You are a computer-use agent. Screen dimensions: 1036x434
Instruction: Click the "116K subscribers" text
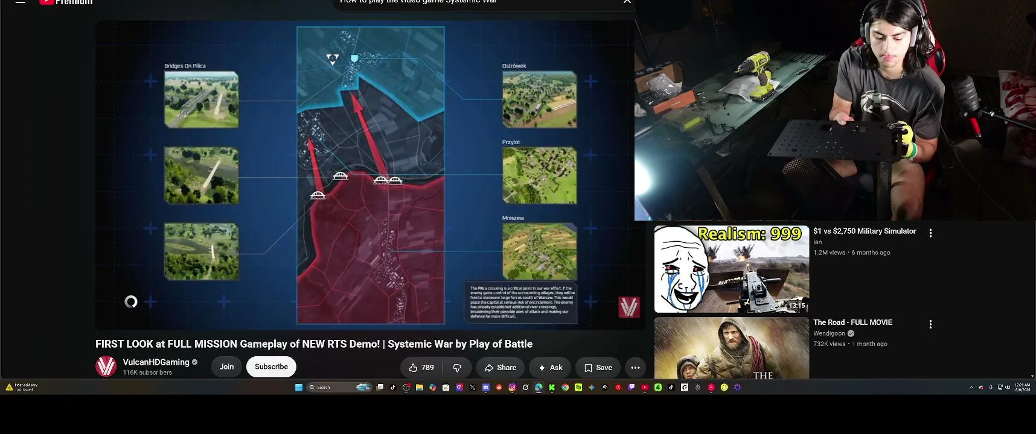pyautogui.click(x=147, y=373)
